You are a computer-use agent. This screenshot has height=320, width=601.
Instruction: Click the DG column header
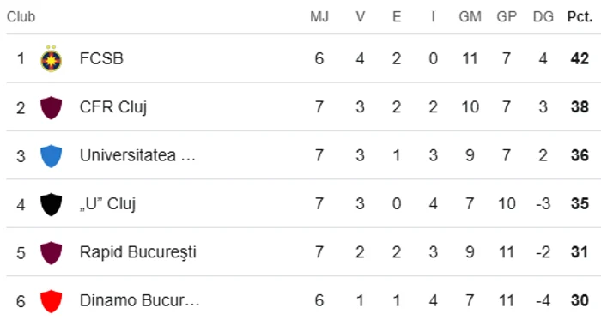tap(543, 16)
